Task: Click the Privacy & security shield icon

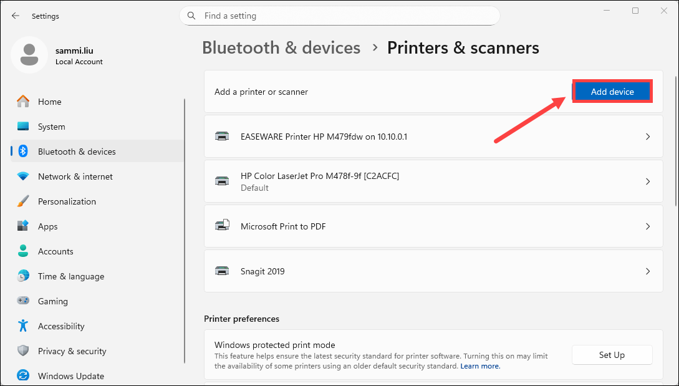Action: [x=23, y=351]
